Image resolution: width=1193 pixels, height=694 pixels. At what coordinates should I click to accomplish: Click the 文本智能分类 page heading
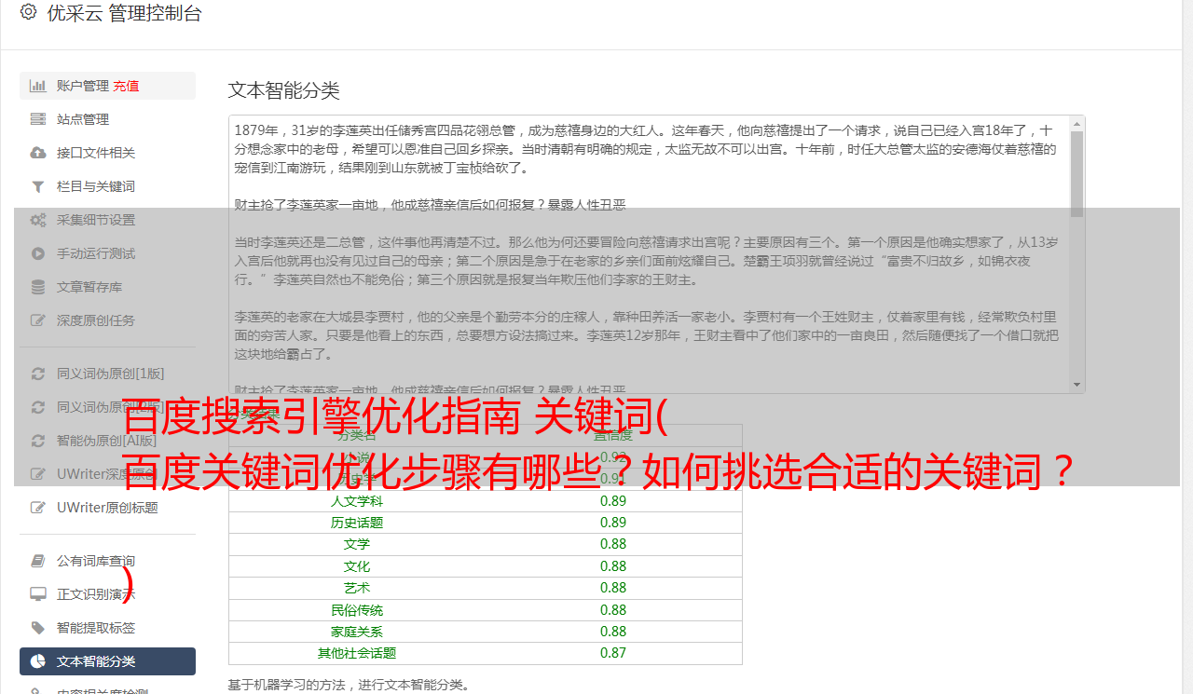point(284,90)
